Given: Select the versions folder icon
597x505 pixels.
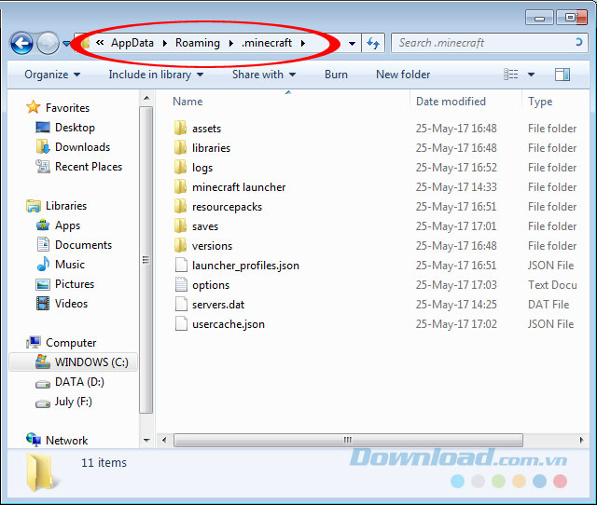Looking at the screenshot, I should (180, 246).
